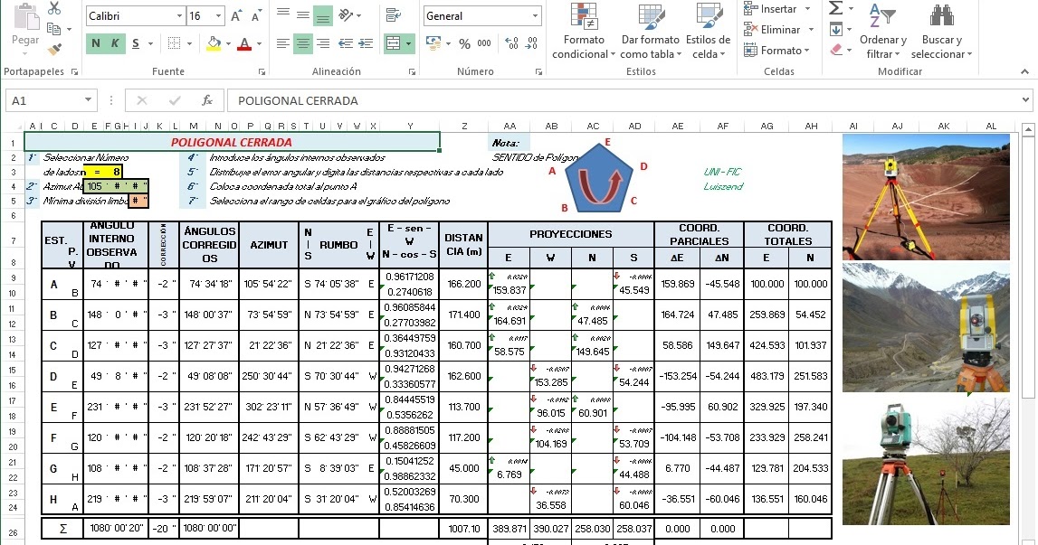Viewport: 1038px width, 545px height.
Task: Increase font size with the large A icon
Action: pos(236,16)
